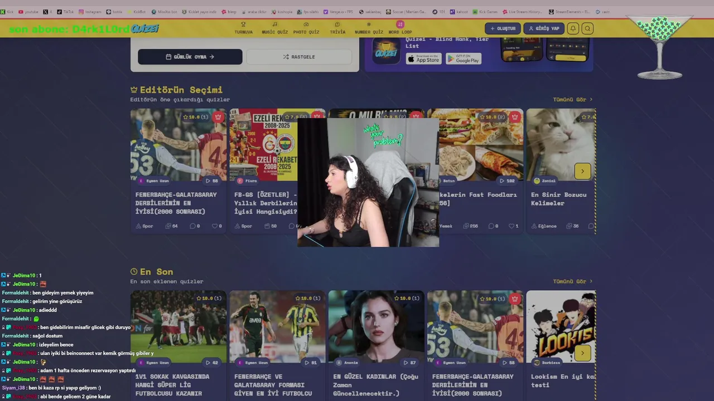Click the Giriş Yap login button
The image size is (714, 401).
544,28
